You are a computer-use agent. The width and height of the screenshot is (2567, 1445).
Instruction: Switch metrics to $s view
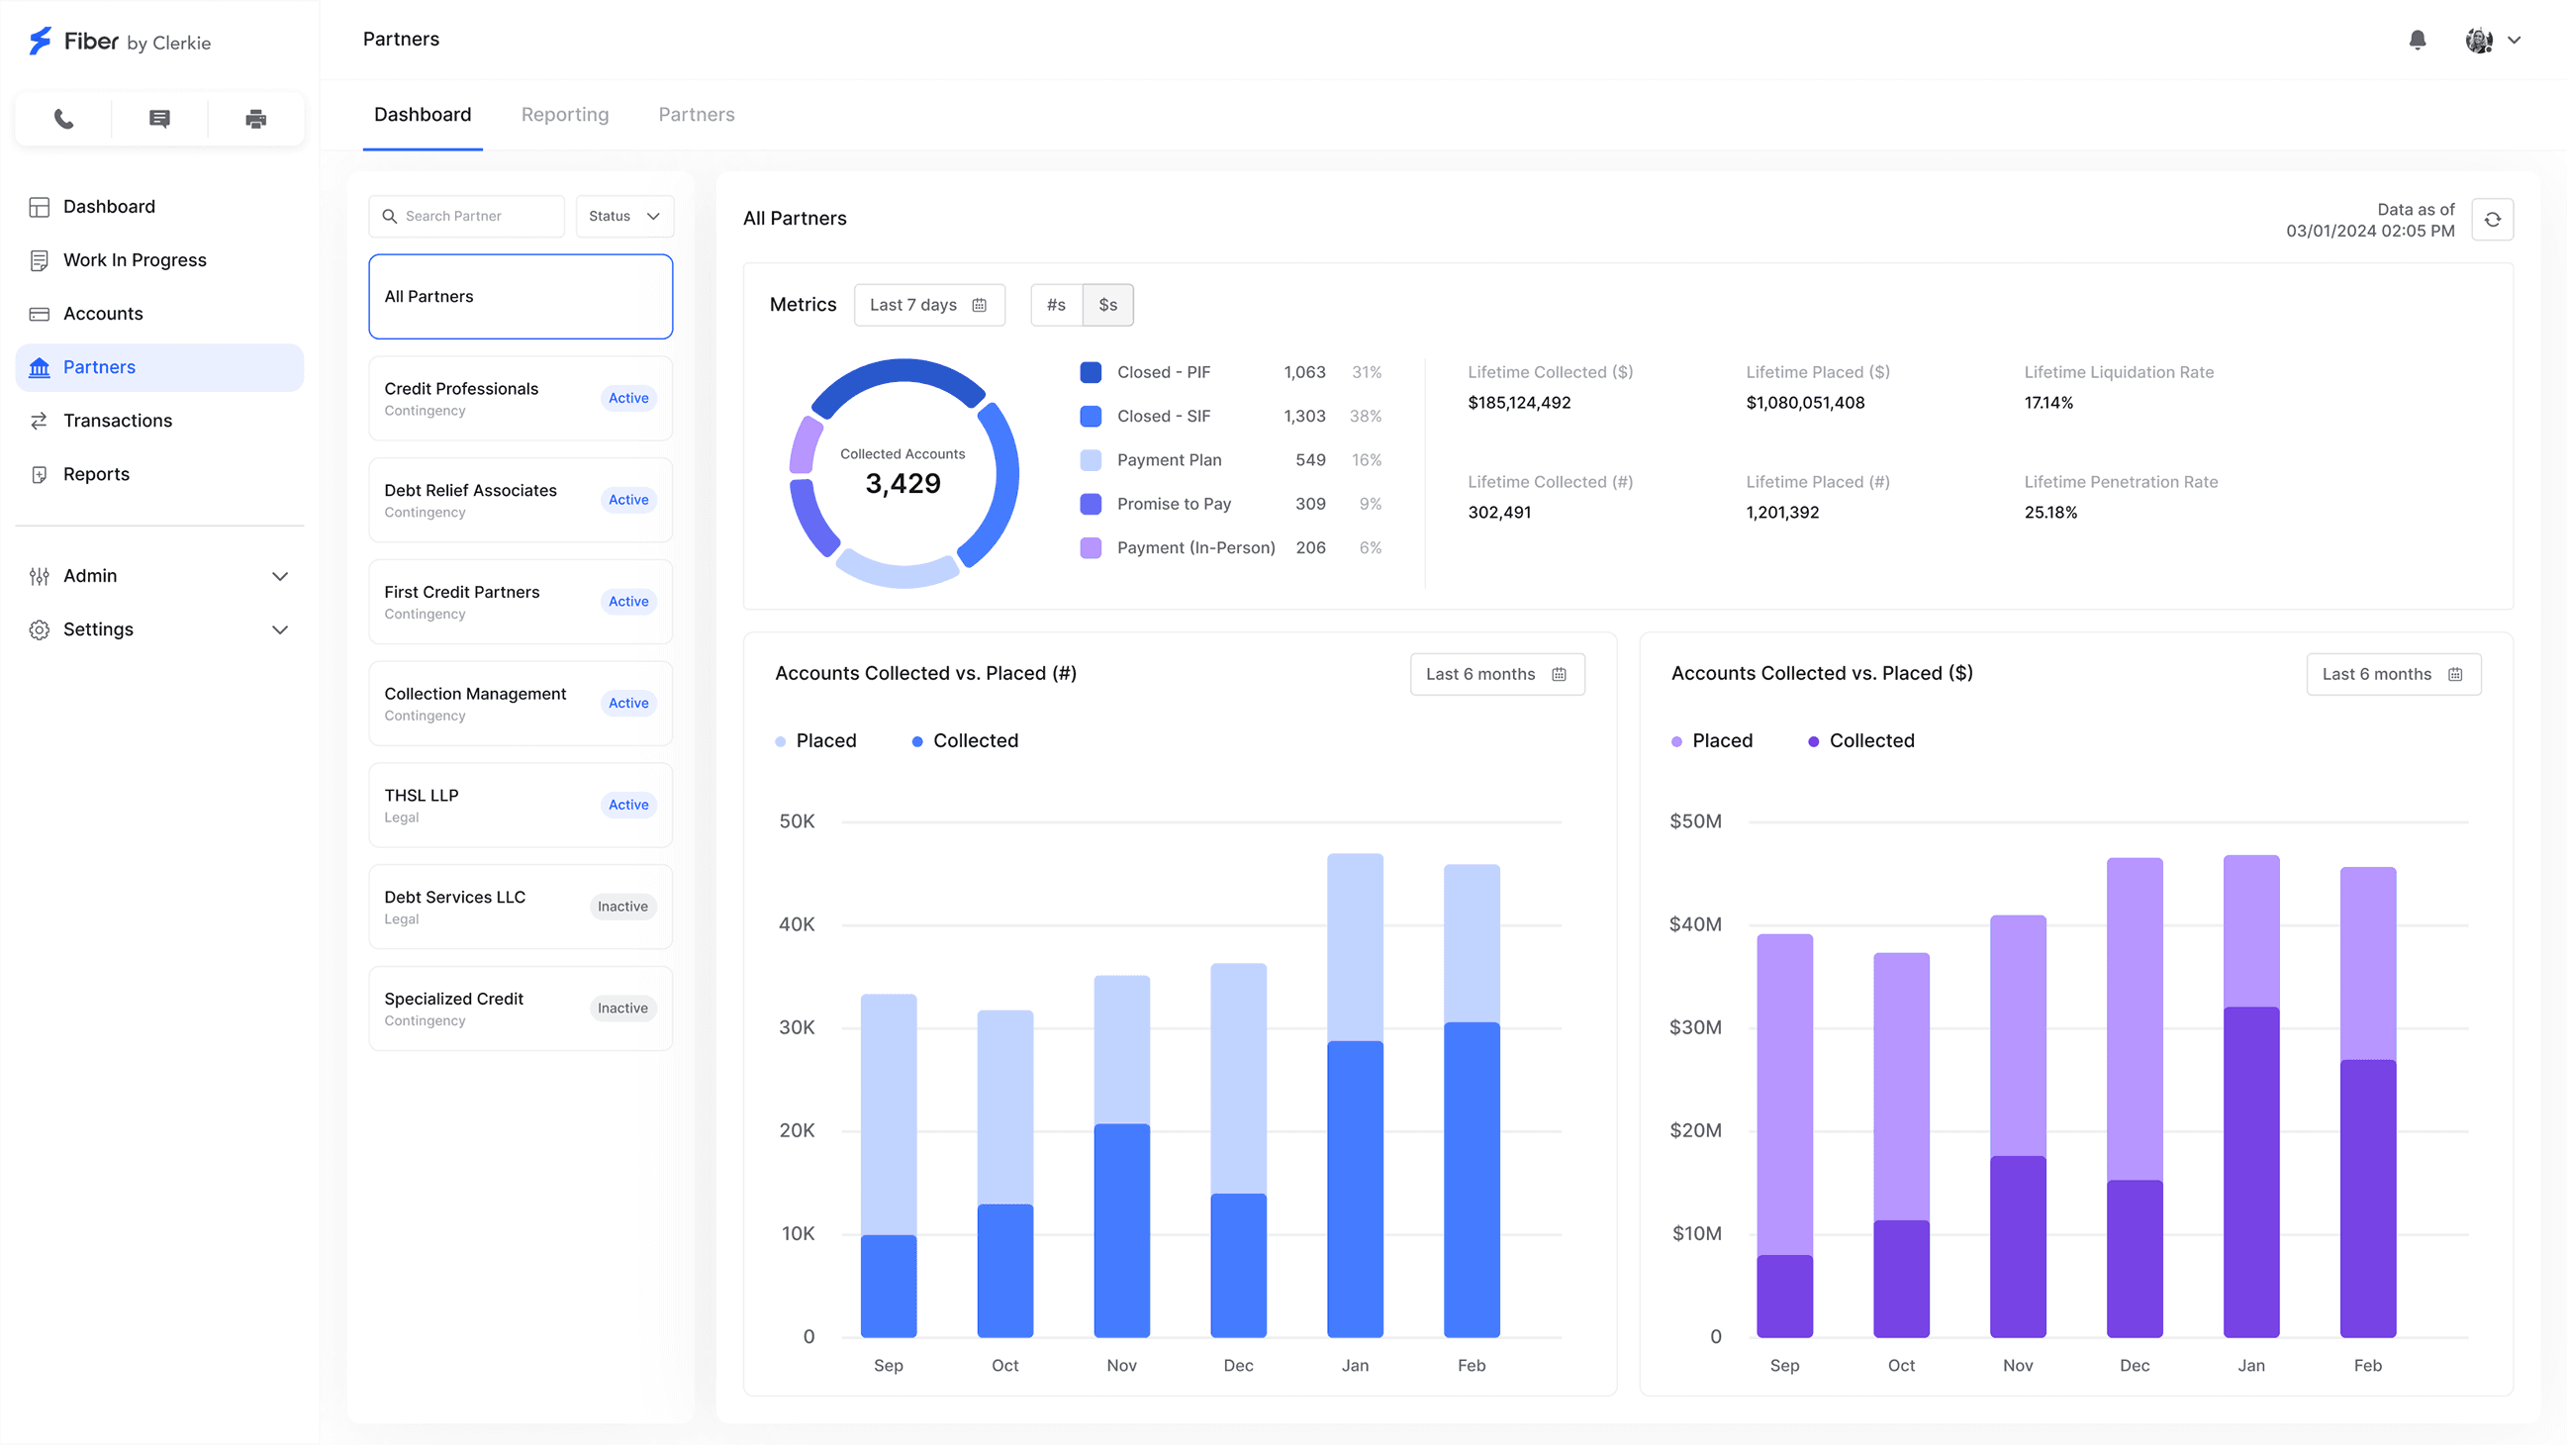1108,305
